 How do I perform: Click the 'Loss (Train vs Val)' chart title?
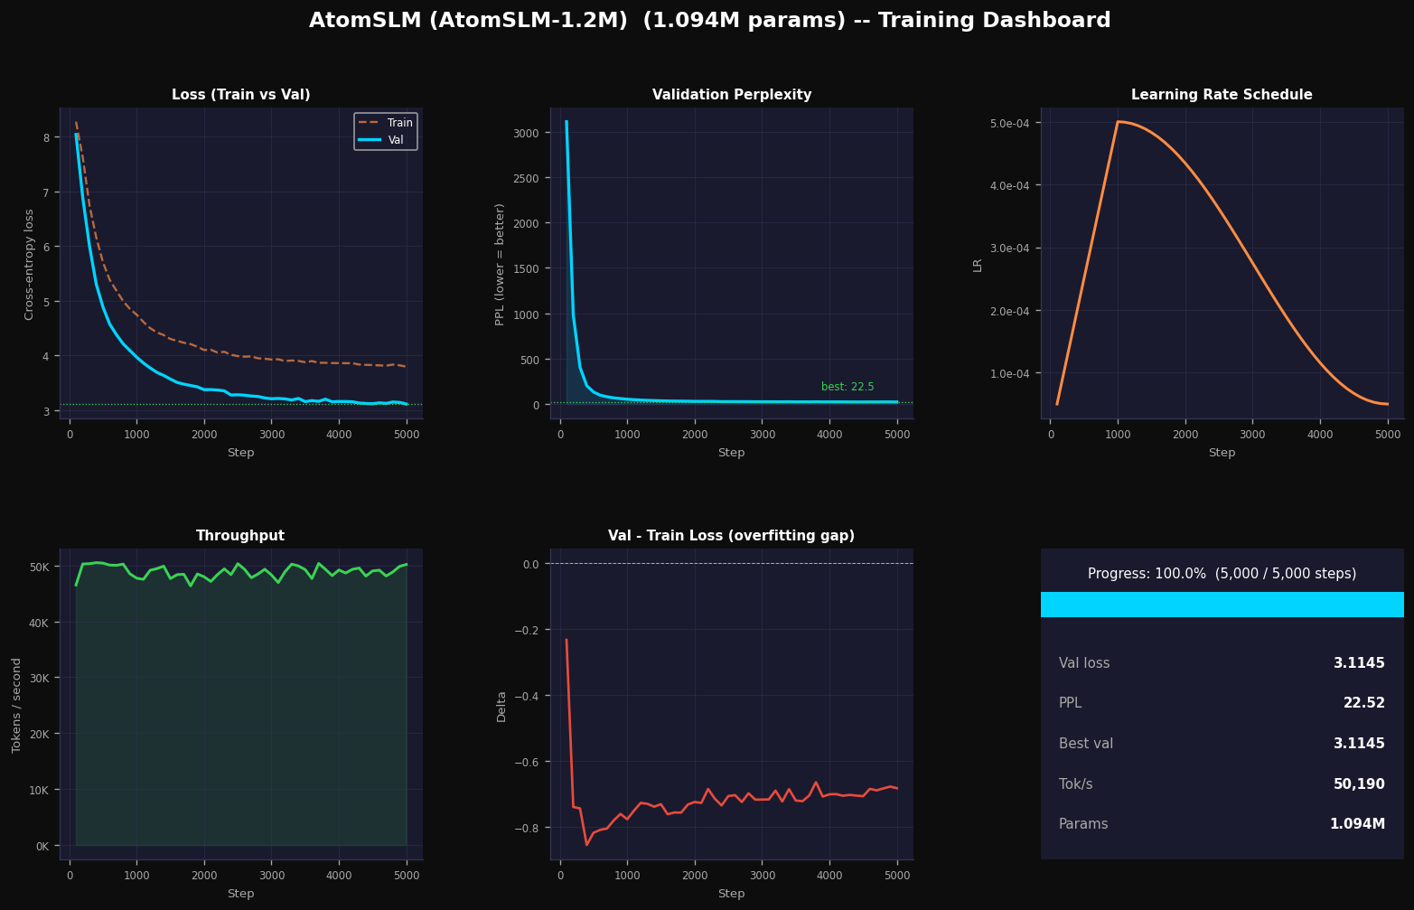[x=241, y=95]
